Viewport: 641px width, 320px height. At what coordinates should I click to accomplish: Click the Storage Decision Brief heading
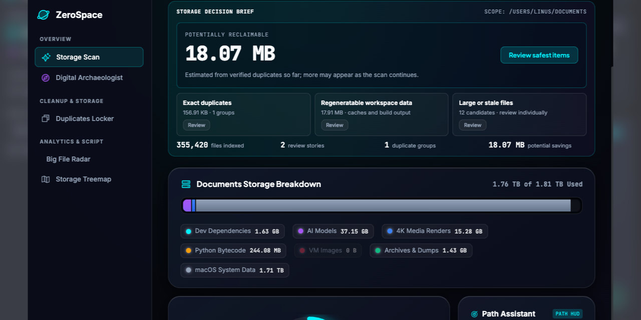click(x=215, y=11)
